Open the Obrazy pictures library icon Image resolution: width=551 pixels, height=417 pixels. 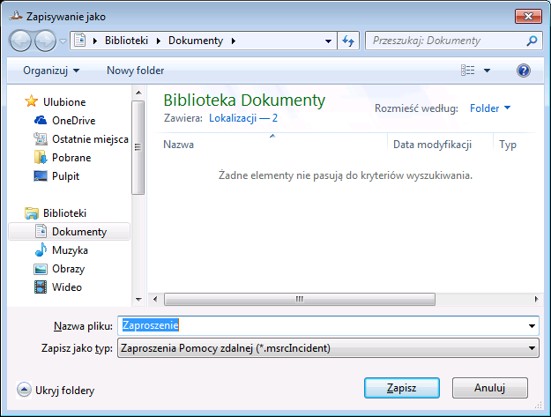40,268
